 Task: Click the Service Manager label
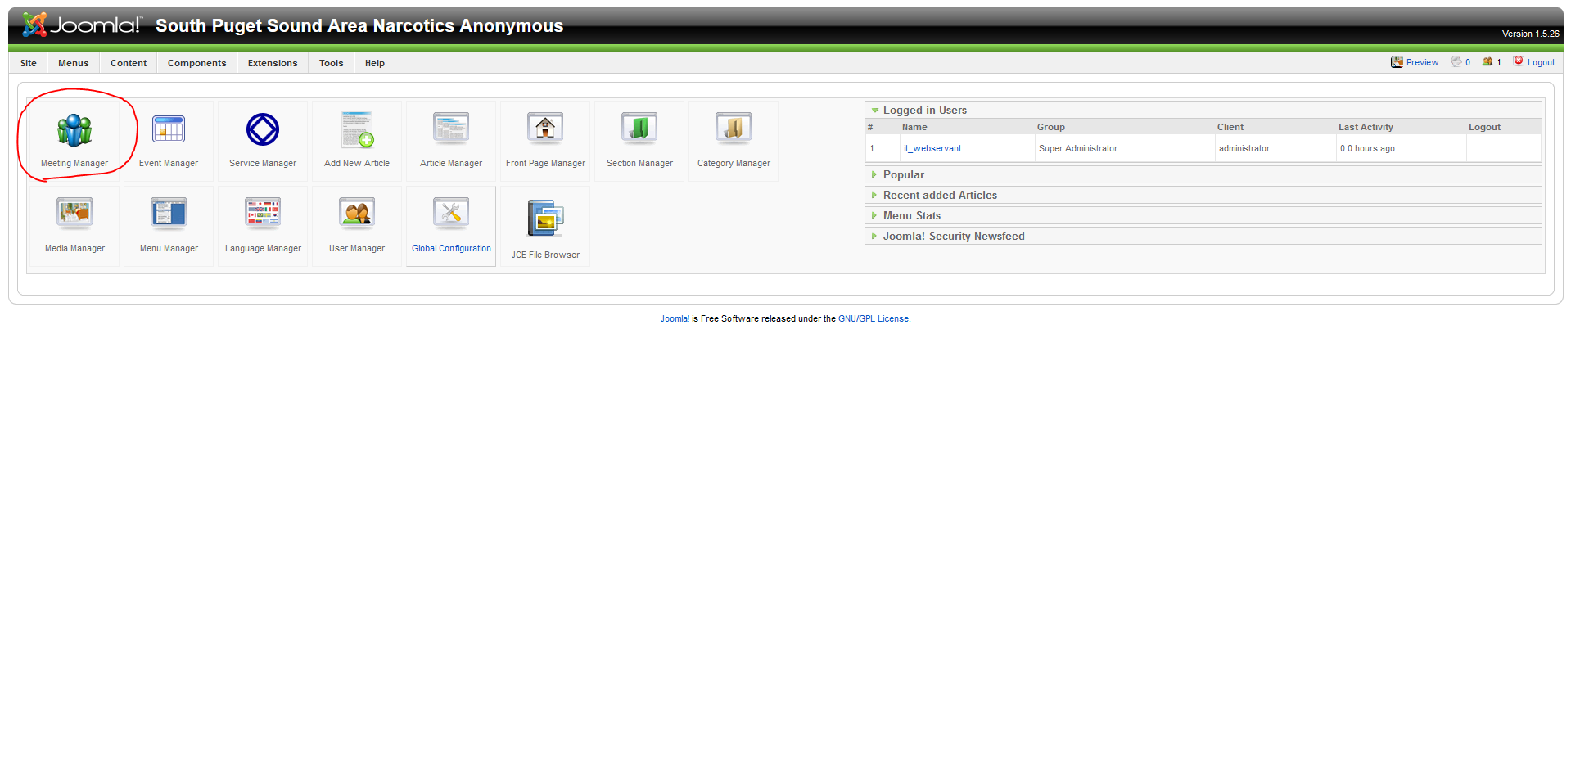(x=263, y=164)
